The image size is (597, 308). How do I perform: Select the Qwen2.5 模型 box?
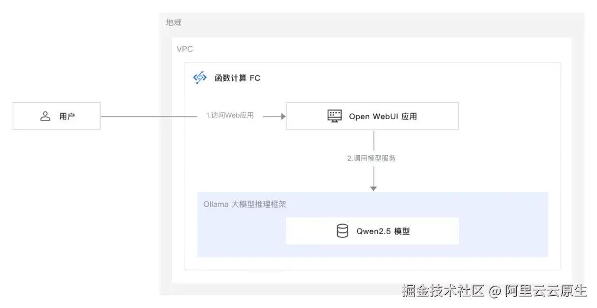tap(373, 231)
